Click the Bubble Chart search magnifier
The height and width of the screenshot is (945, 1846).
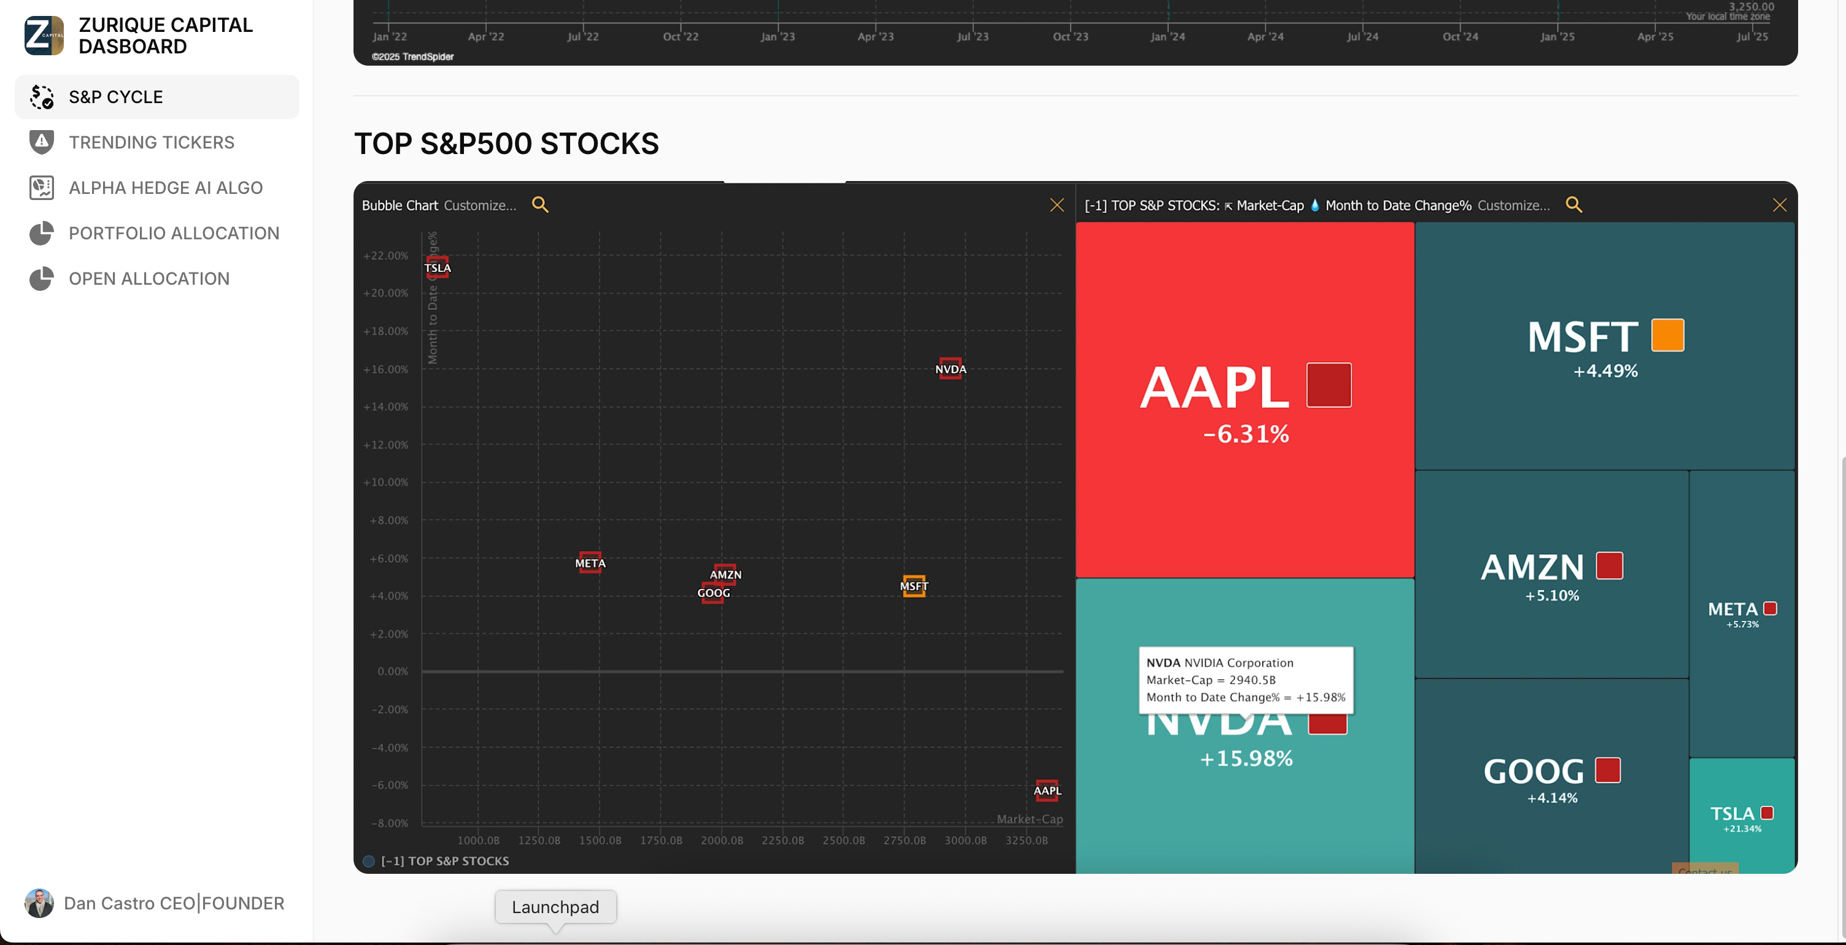(539, 205)
